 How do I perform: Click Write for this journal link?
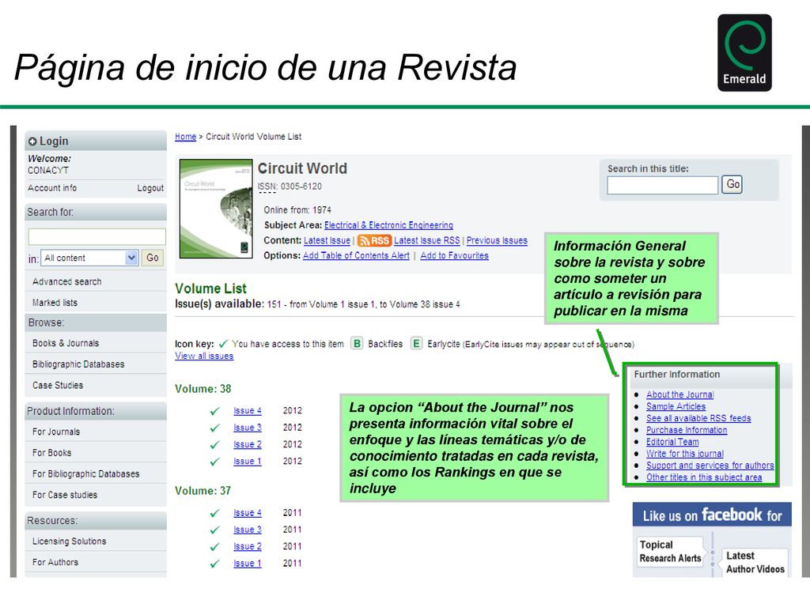pos(685,454)
